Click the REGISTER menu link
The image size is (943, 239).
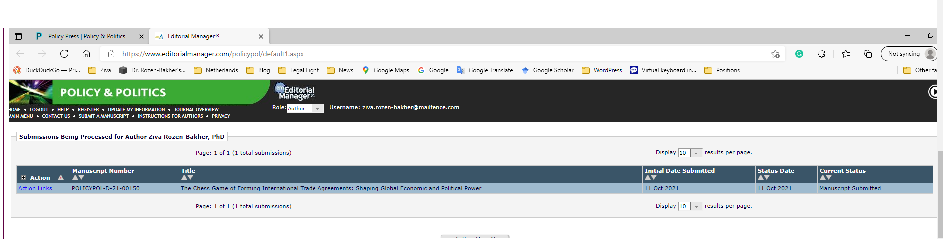pos(88,110)
